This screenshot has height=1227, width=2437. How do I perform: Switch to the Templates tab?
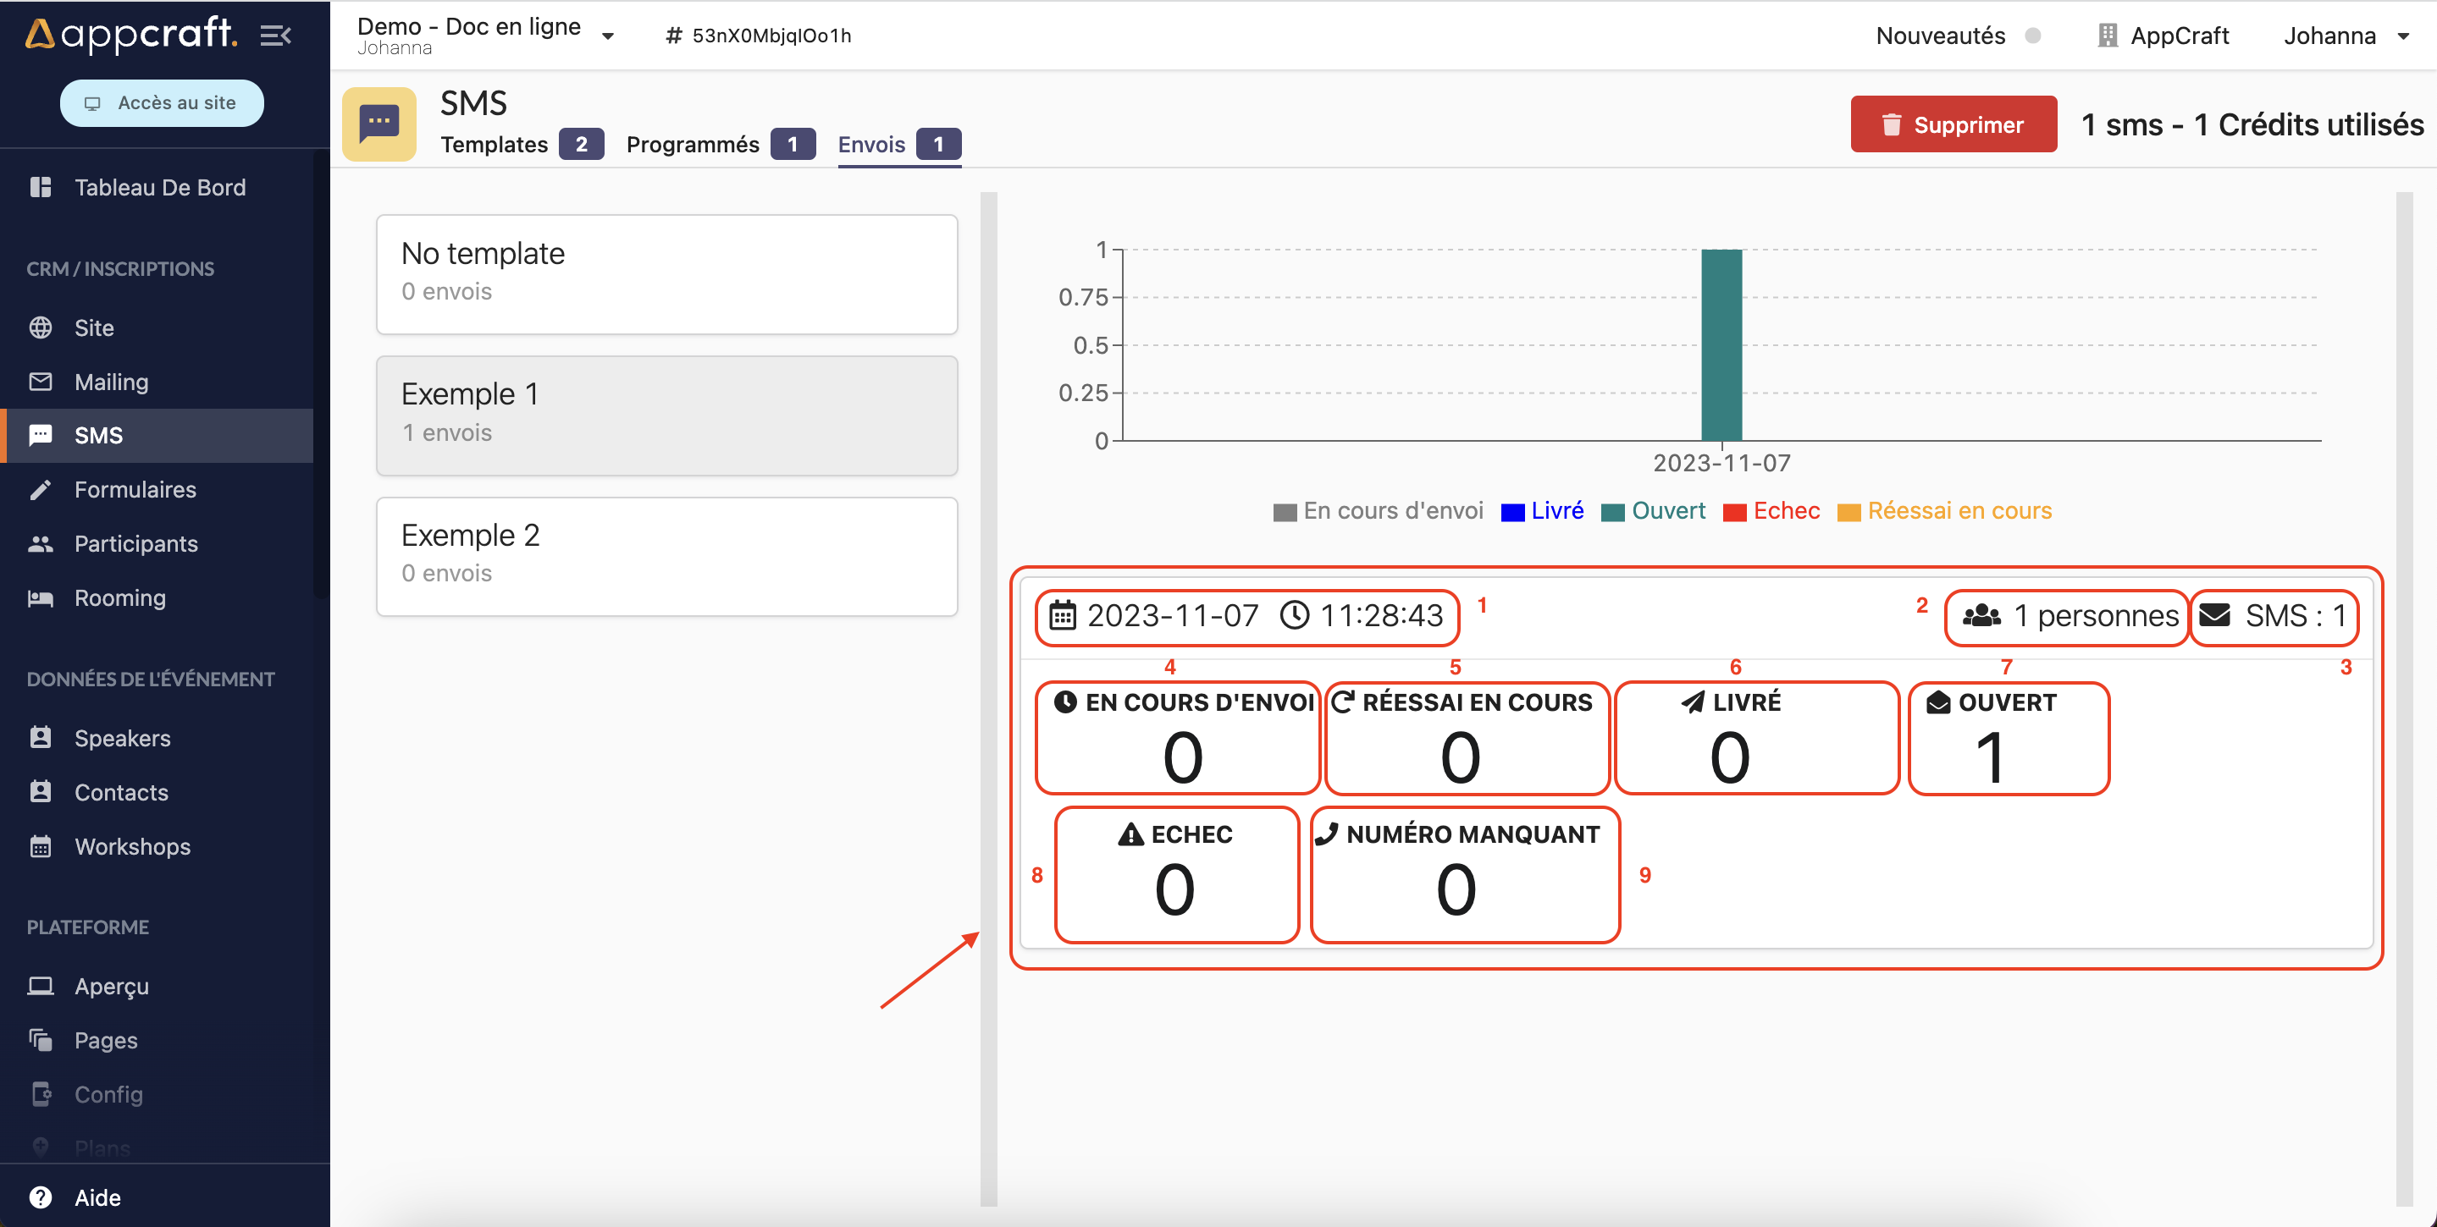[x=495, y=144]
